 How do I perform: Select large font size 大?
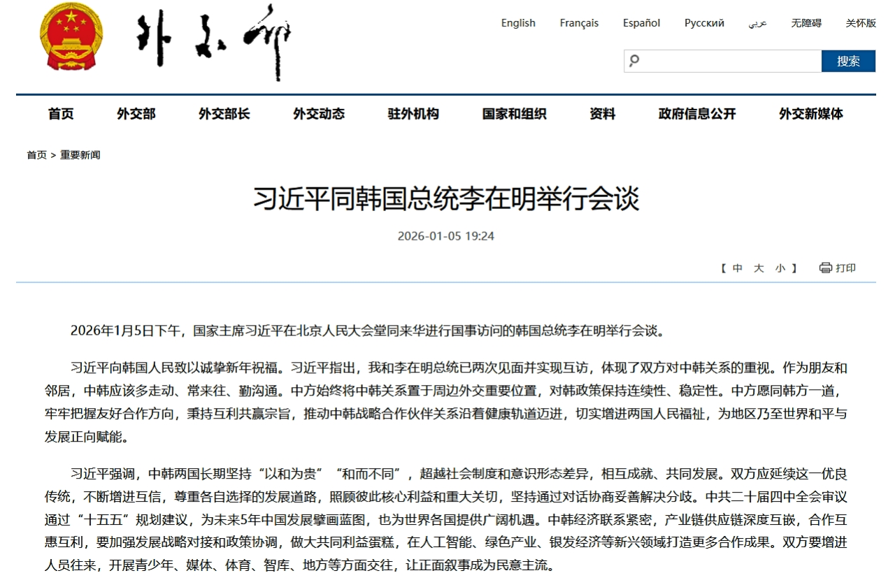click(x=759, y=268)
